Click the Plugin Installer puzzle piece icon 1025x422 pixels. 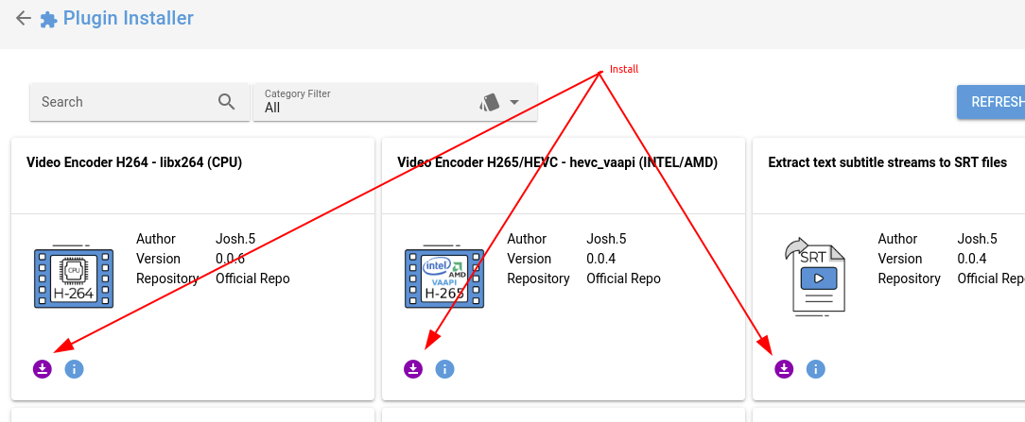click(48, 20)
